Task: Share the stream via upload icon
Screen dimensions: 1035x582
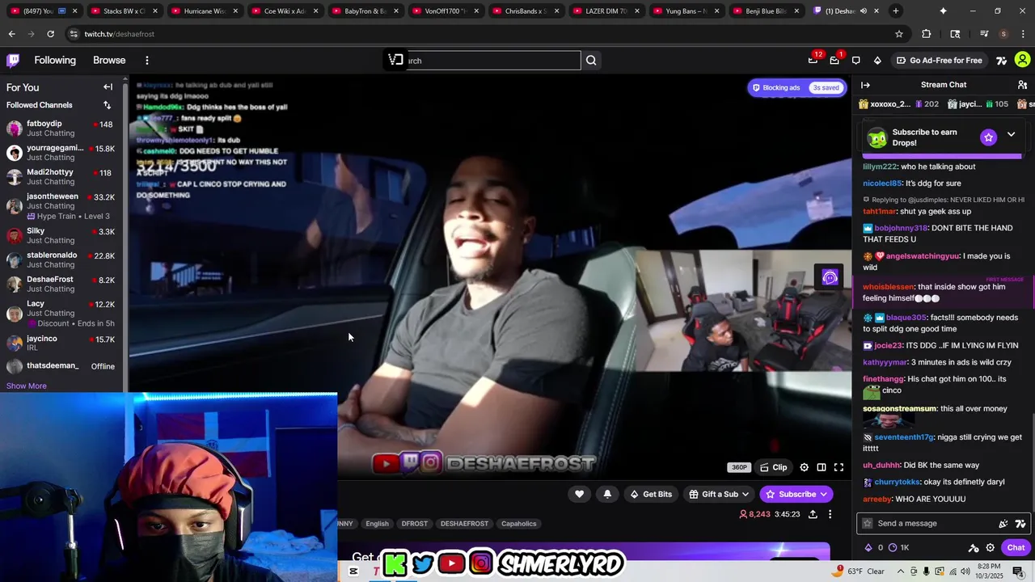Action: (x=813, y=514)
